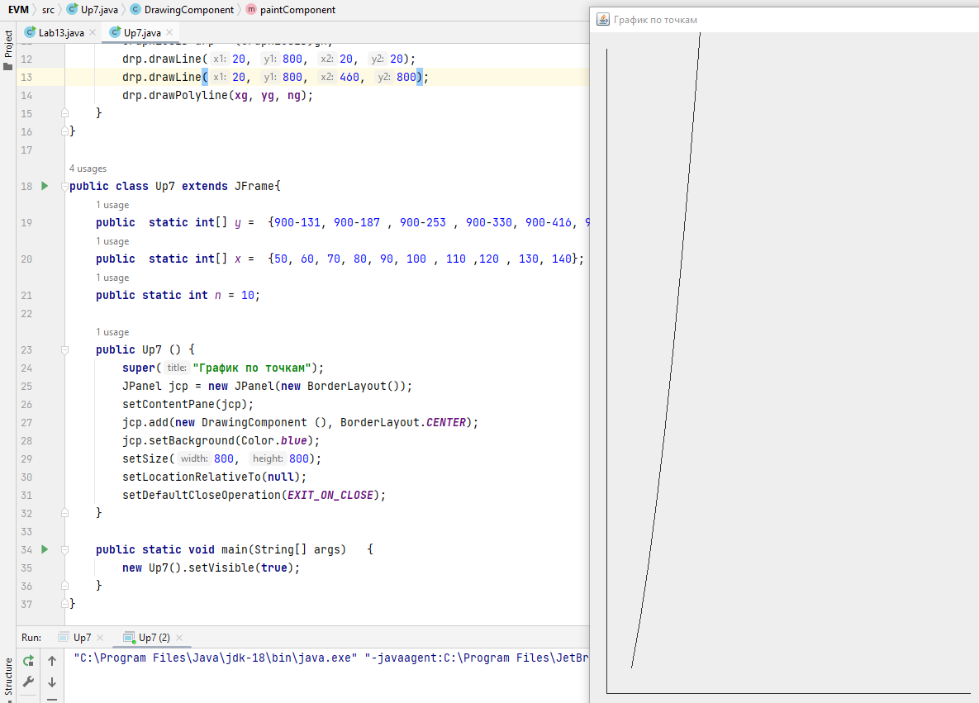
Task: Collapse the Up7 constructor fold at line 23
Action: click(64, 349)
